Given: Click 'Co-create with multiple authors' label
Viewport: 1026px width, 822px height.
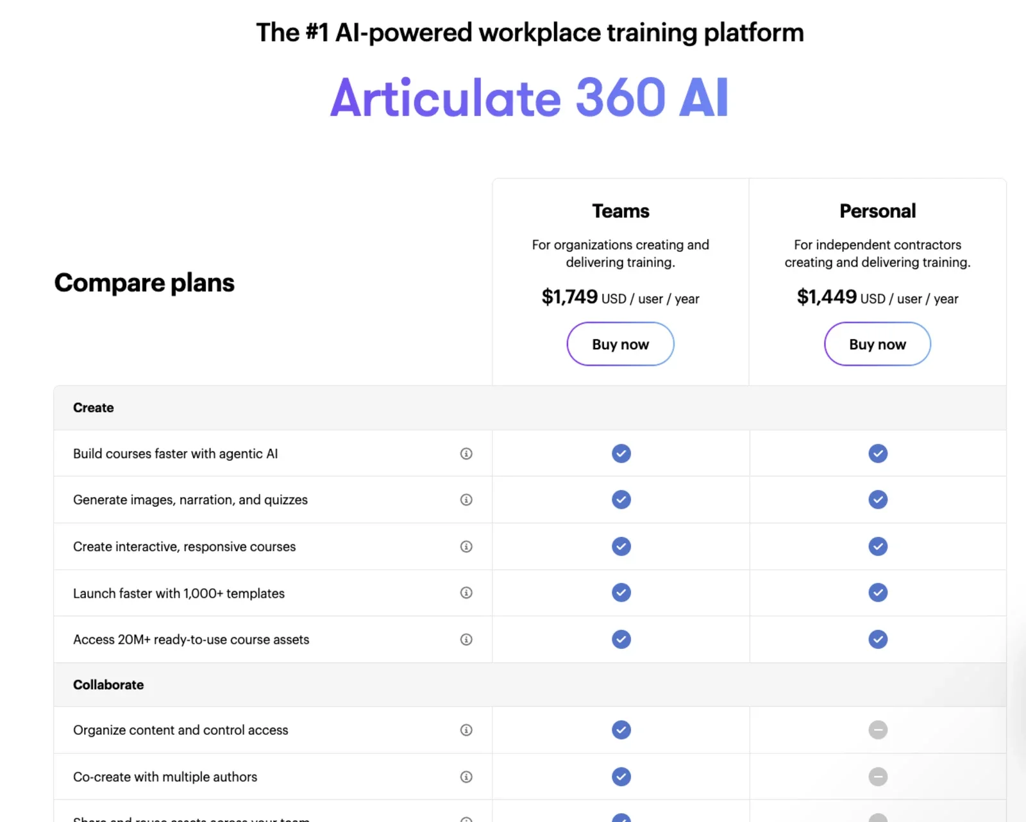Looking at the screenshot, I should click(x=165, y=777).
